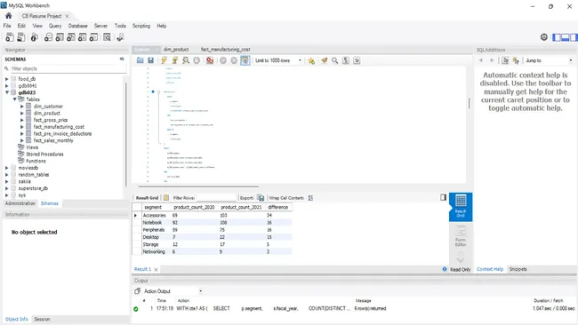Click the reconnect to DBMS icon

coord(120,37)
